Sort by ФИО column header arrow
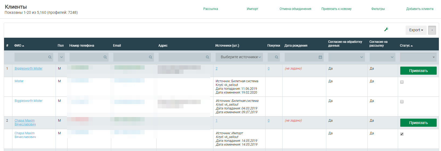This screenshot has width=441, height=151. [23, 46]
